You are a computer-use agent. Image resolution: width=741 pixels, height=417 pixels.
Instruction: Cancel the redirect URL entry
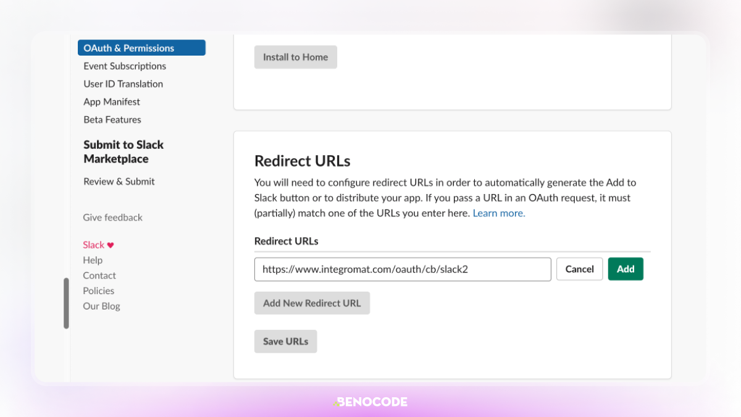pyautogui.click(x=580, y=269)
